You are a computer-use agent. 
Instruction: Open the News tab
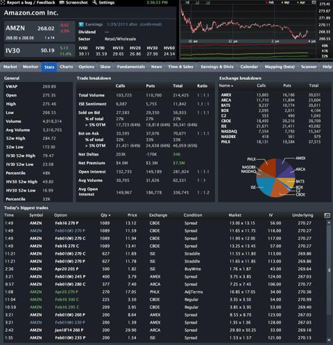(x=157, y=67)
